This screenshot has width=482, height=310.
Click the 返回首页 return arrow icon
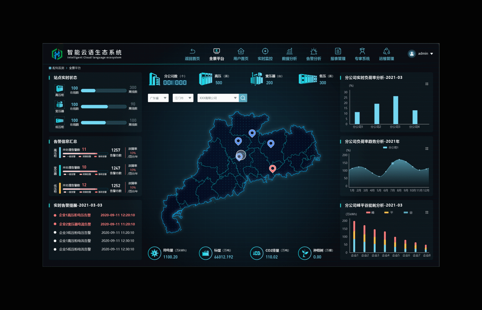pyautogui.click(x=192, y=51)
